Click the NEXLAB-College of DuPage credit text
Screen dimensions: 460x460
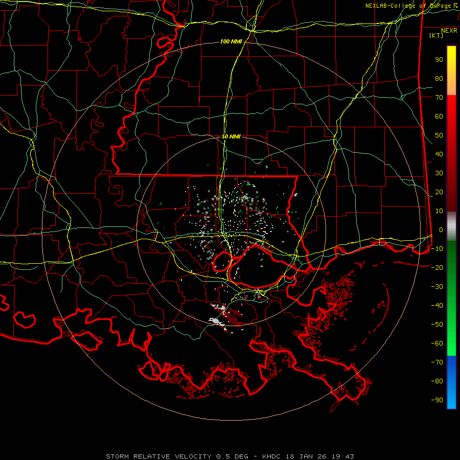click(x=411, y=6)
